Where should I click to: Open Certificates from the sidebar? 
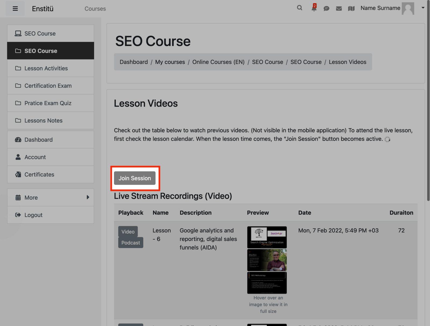pyautogui.click(x=39, y=175)
